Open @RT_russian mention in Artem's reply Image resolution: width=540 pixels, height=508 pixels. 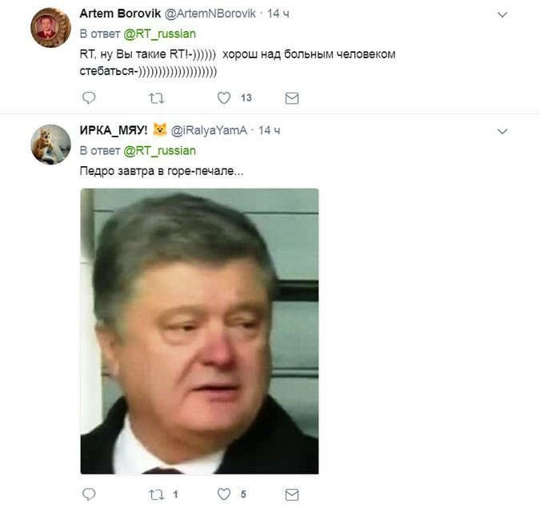click(x=159, y=34)
